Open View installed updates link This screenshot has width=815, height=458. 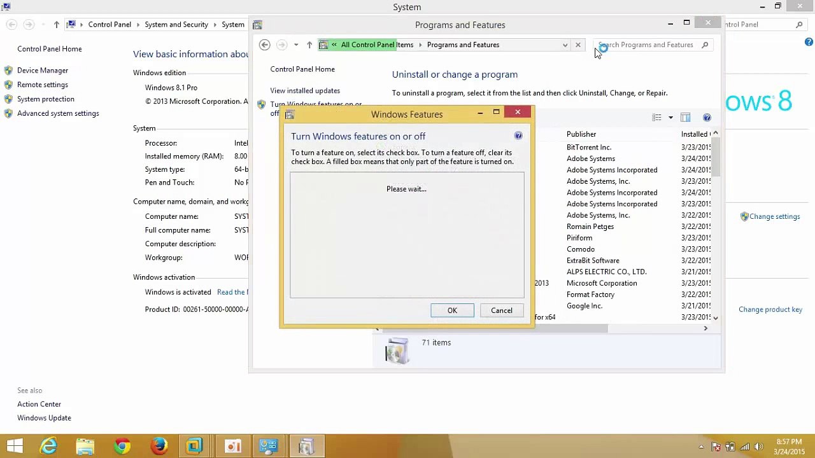point(305,90)
